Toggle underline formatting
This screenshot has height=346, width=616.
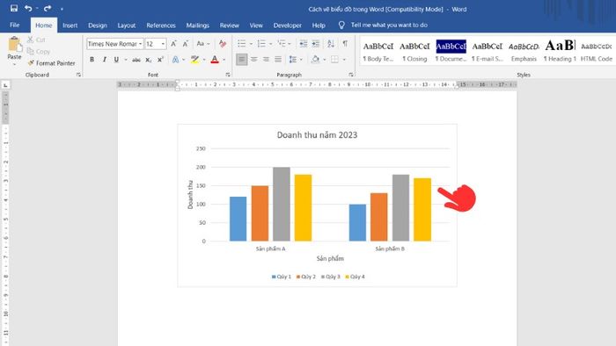(x=116, y=60)
